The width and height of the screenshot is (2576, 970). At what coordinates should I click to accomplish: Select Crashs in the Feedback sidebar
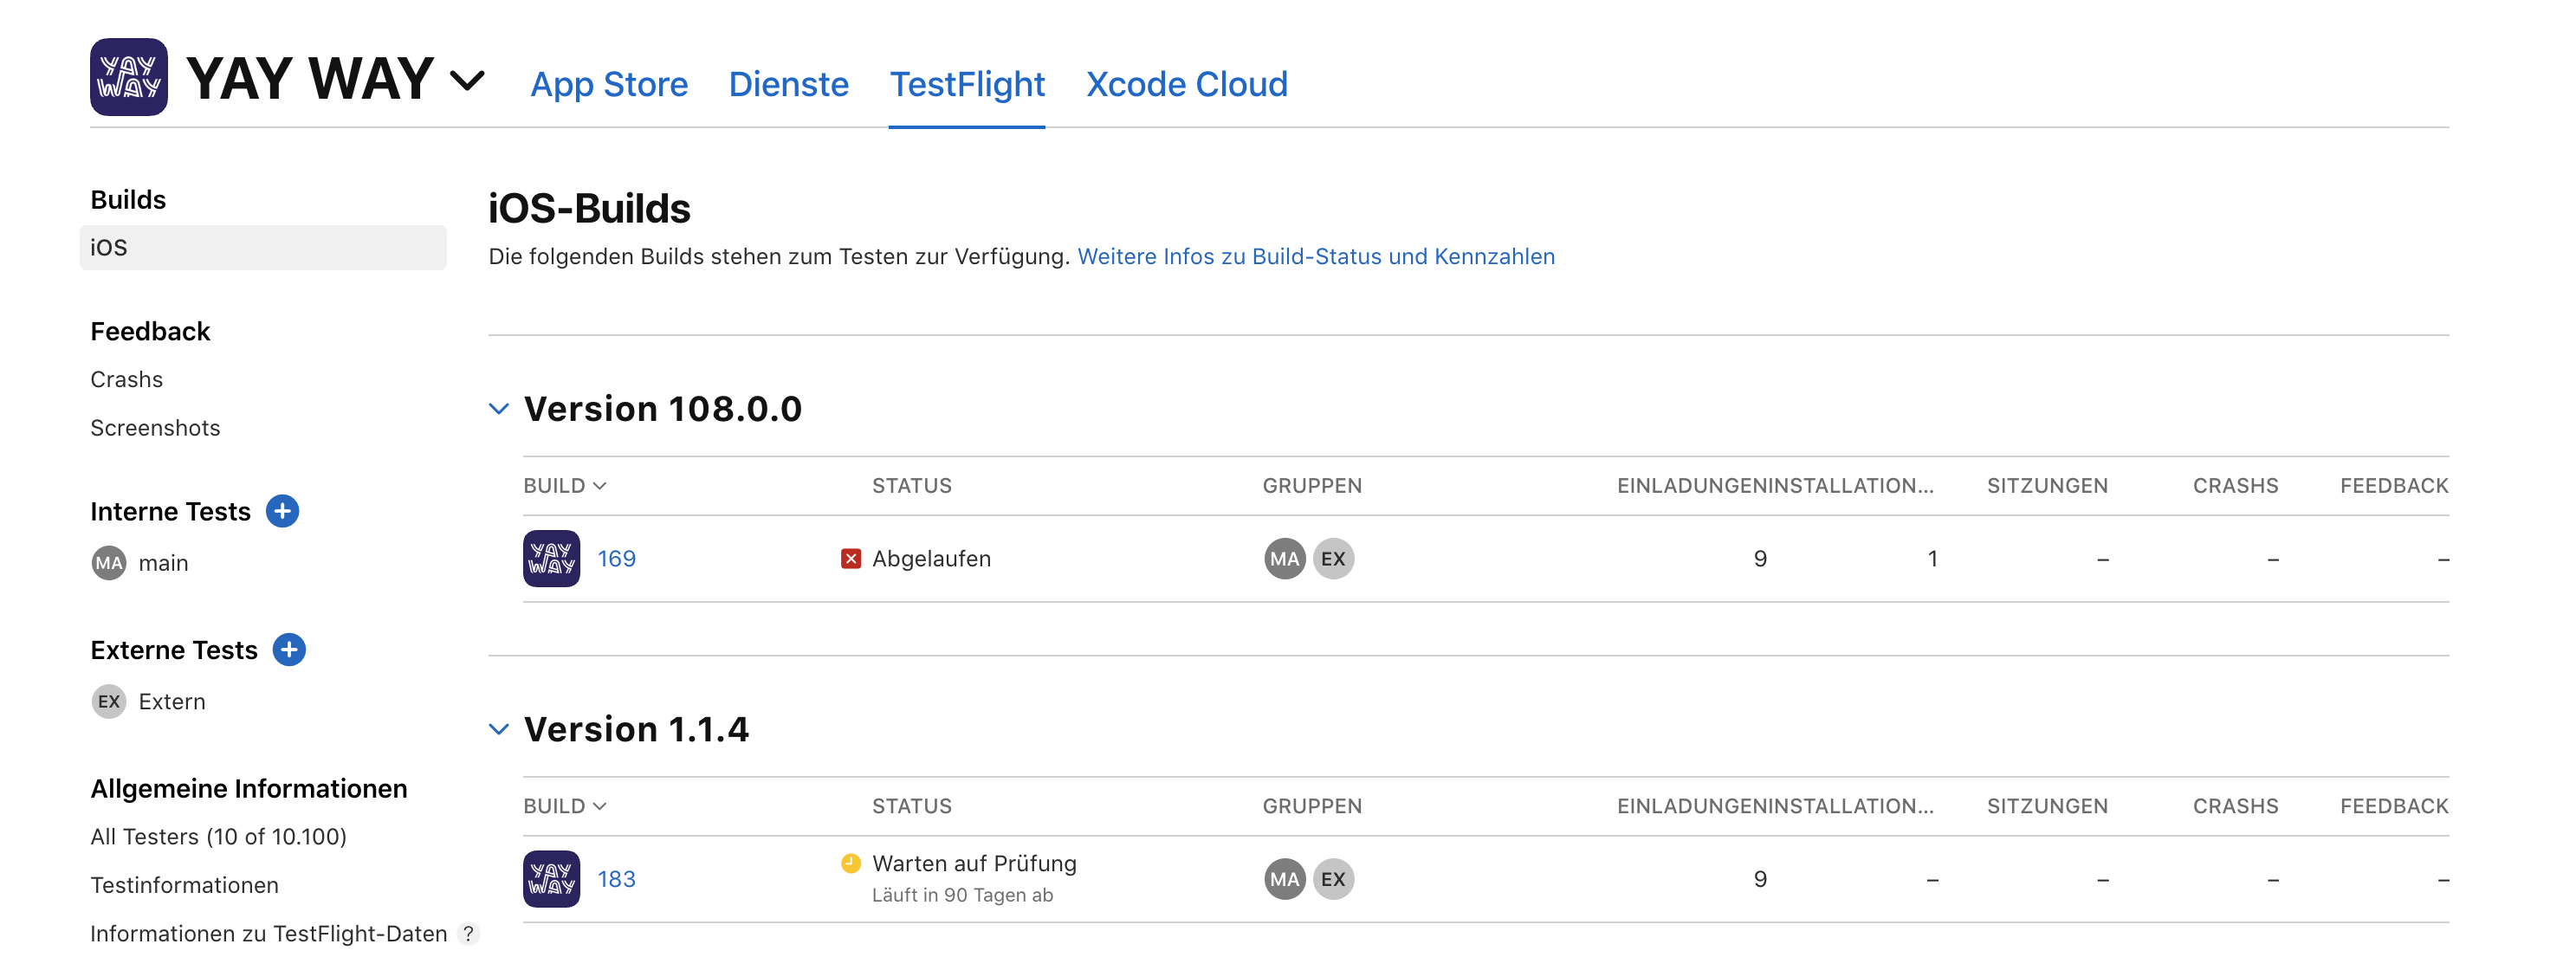[126, 380]
